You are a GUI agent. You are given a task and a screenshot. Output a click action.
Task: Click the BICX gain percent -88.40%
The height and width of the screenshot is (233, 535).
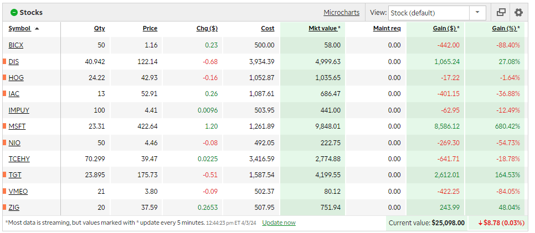[x=508, y=45]
